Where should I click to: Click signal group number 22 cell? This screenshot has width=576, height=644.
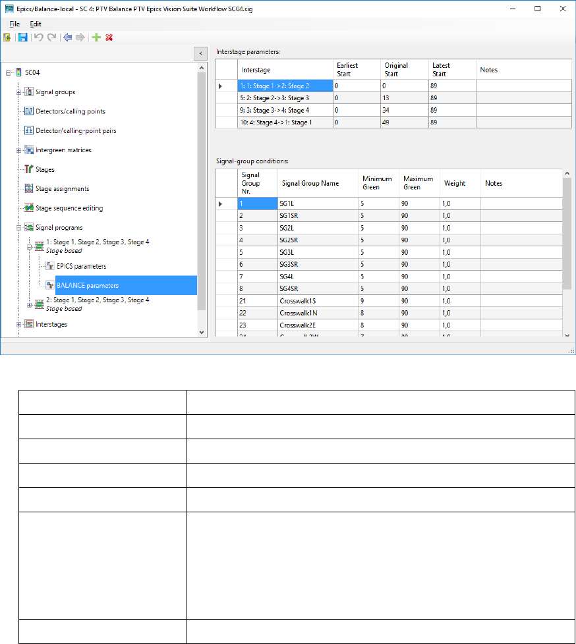point(258,313)
